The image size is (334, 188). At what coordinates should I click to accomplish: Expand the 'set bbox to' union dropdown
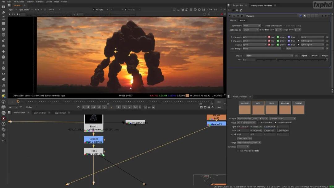(250, 30)
